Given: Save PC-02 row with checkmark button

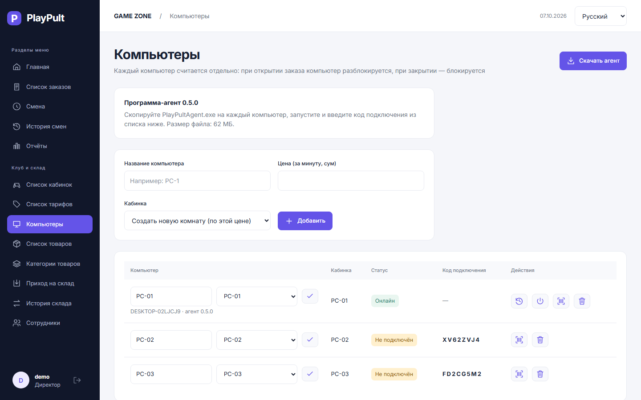Looking at the screenshot, I should pos(310,340).
